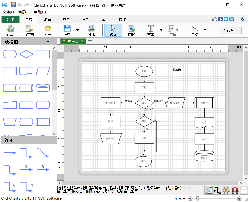Zoom out with the minus button
This screenshot has width=249, height=202.
190,198
